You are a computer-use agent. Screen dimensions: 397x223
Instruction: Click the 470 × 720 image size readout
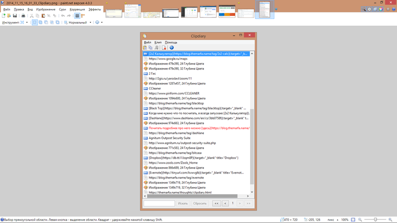tap(289, 220)
